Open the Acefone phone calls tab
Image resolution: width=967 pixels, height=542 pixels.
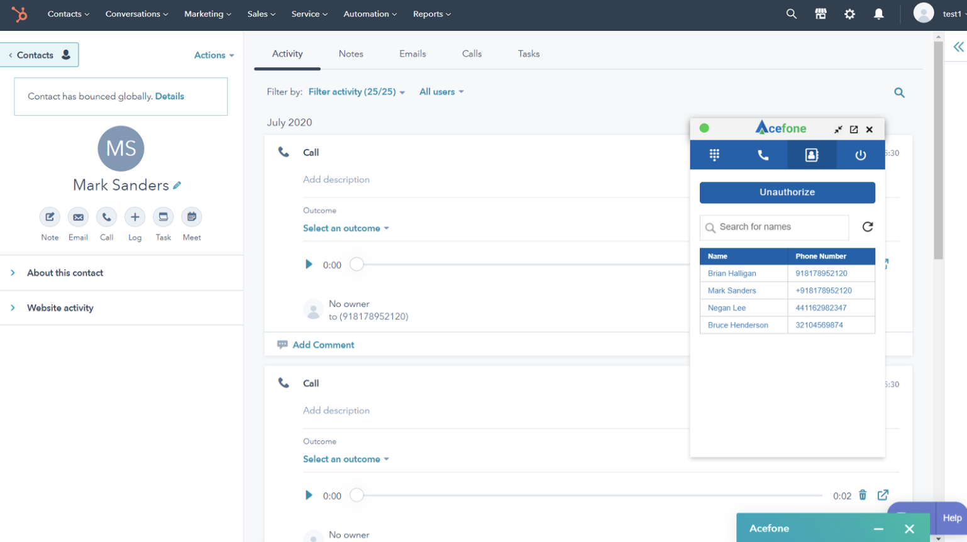(763, 155)
